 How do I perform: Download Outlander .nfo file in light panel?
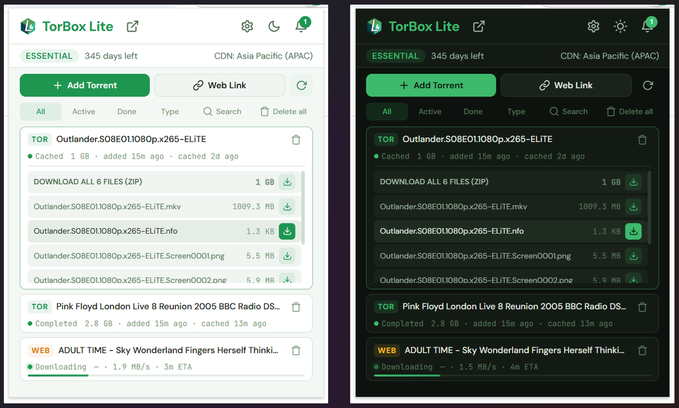pos(287,231)
